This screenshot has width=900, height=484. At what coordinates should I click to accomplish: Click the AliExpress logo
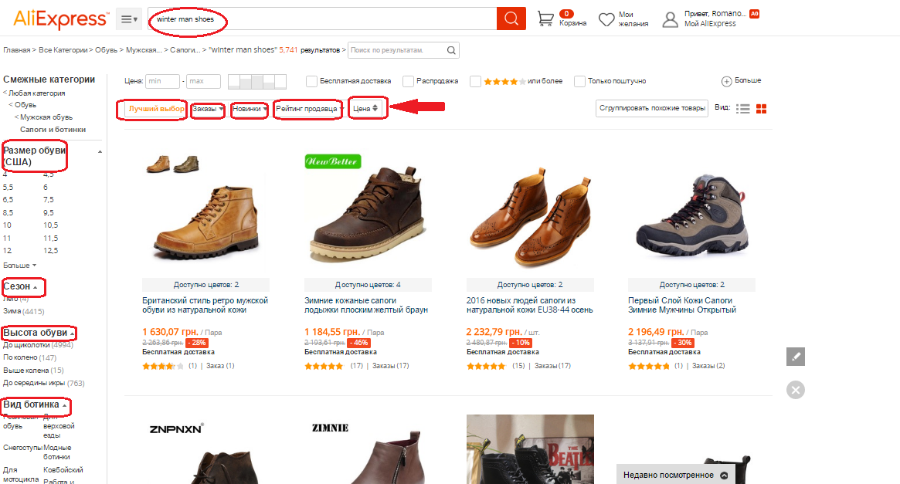point(60,19)
